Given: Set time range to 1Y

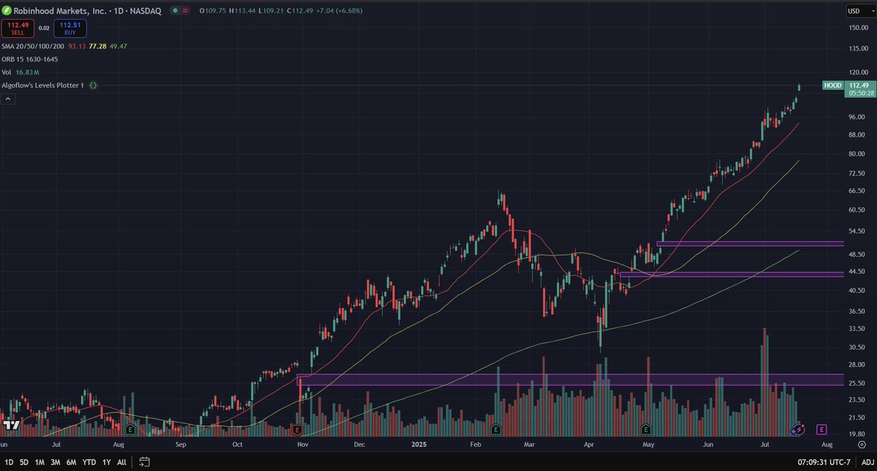Looking at the screenshot, I should click(107, 462).
